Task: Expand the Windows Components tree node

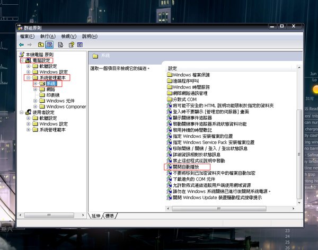Action: [x=36, y=106]
